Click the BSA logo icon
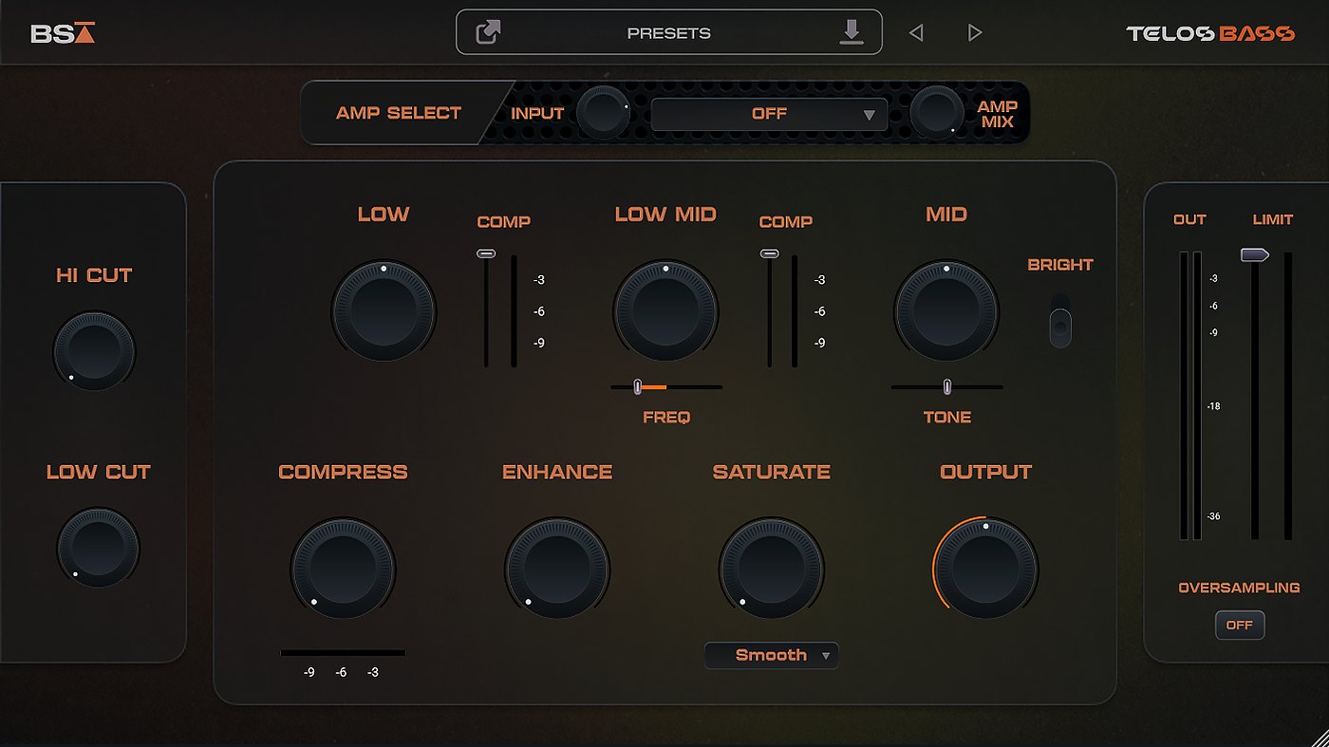This screenshot has width=1329, height=747. (x=63, y=33)
